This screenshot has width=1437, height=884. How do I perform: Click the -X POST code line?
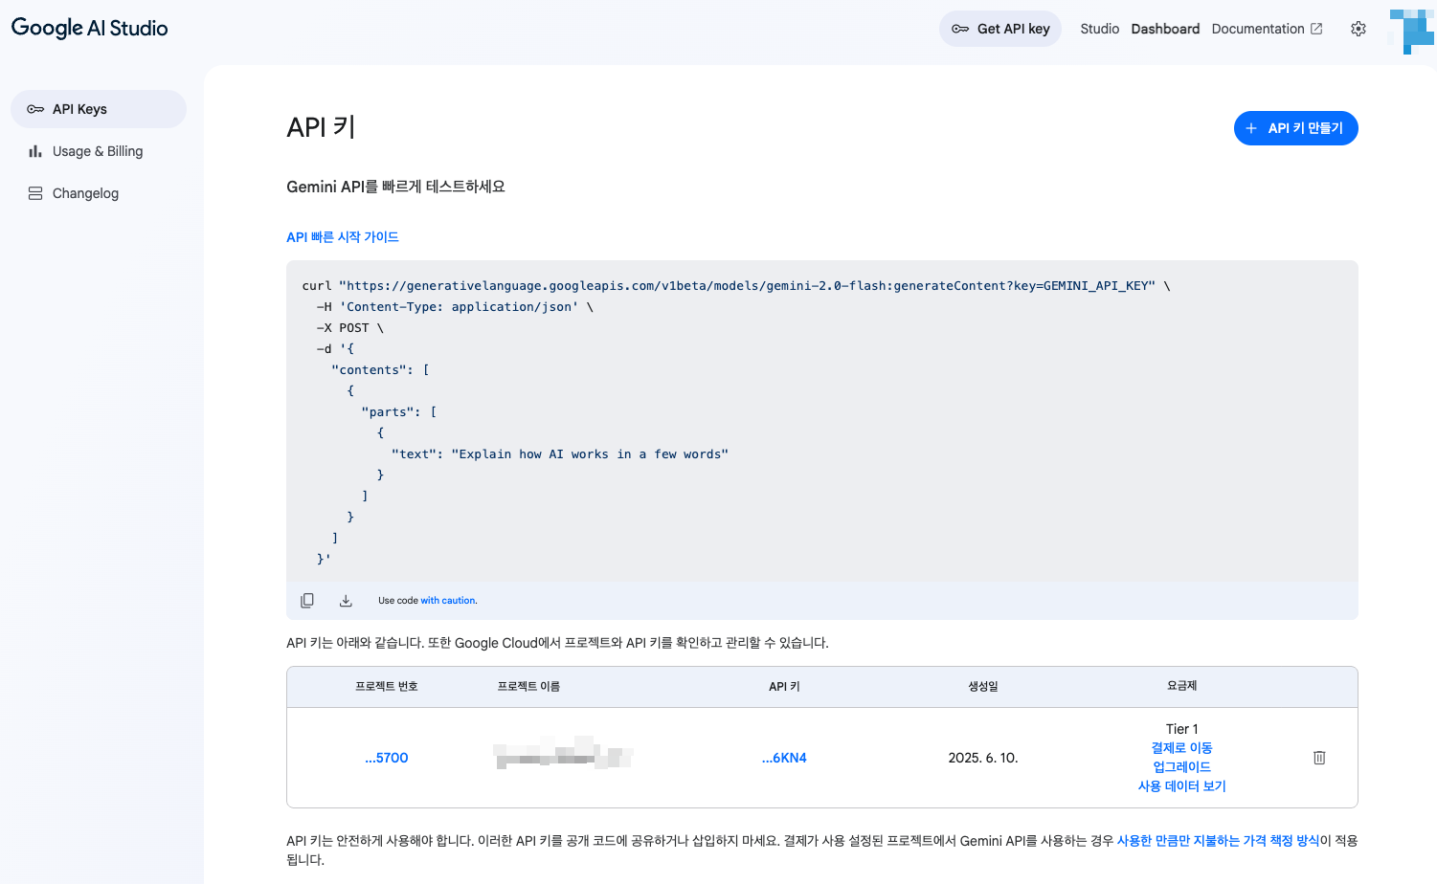coord(349,328)
